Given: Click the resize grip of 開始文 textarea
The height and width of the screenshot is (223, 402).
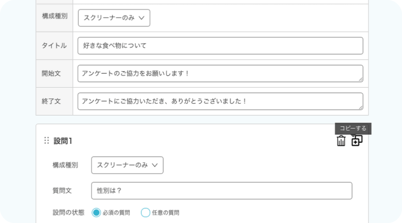Looking at the screenshot, I should [x=360, y=80].
